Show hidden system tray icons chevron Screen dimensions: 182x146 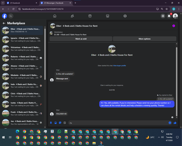tap(159, 137)
